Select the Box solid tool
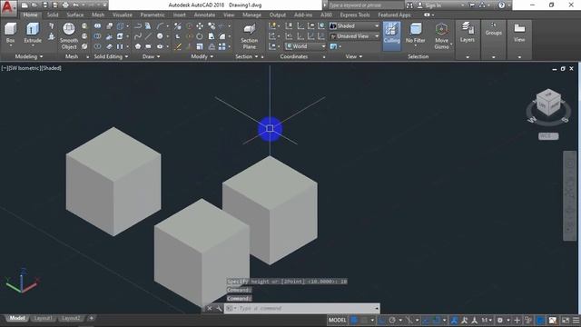 [10, 33]
